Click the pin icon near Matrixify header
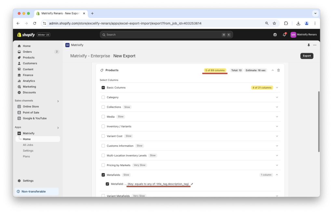The image size is (333, 214). point(308,45)
